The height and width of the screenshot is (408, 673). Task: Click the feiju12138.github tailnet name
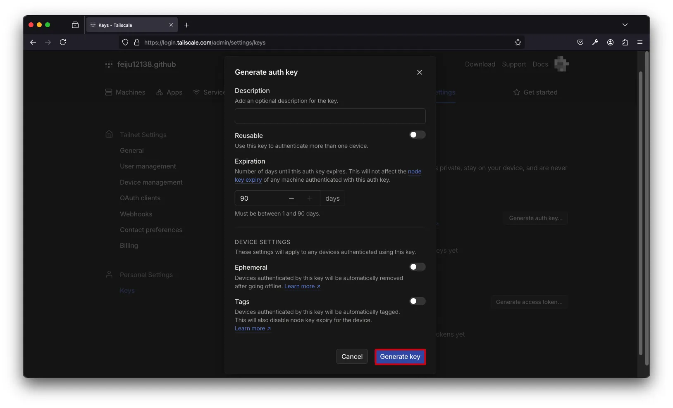[x=147, y=64]
